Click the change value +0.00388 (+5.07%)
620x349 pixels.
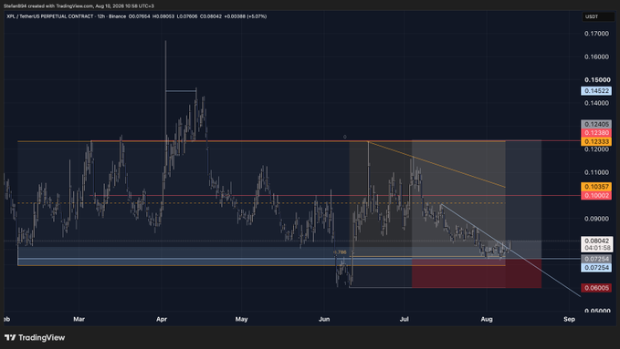[245, 16]
